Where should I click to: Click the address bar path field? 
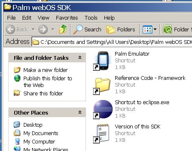coord(112,42)
